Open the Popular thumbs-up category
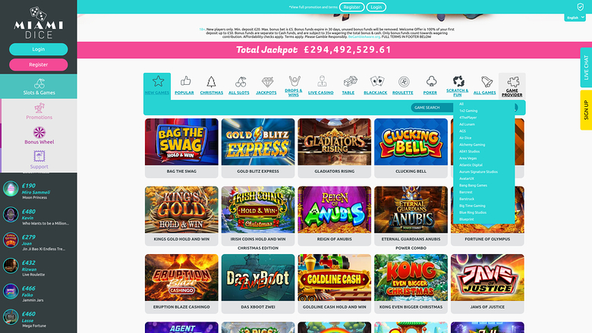Screen dimensions: 592x333 coord(184,86)
